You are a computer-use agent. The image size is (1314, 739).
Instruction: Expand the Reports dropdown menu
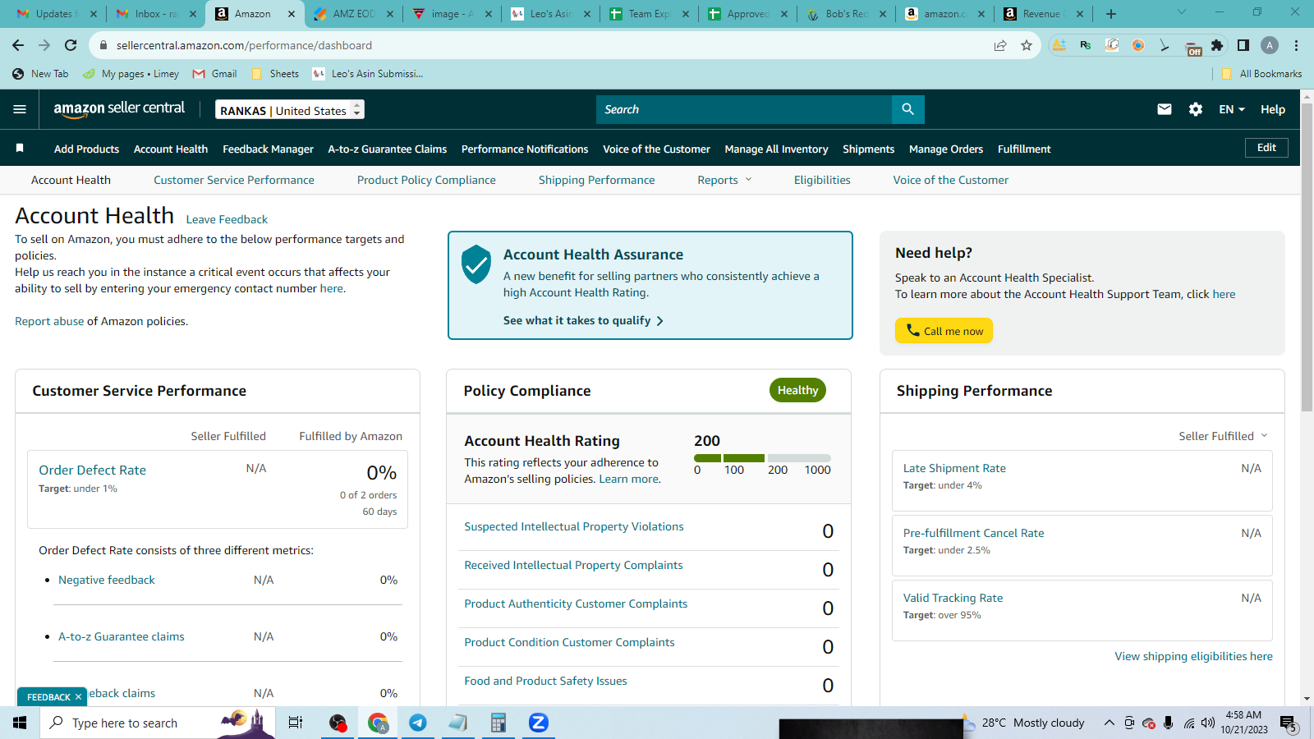click(x=724, y=180)
